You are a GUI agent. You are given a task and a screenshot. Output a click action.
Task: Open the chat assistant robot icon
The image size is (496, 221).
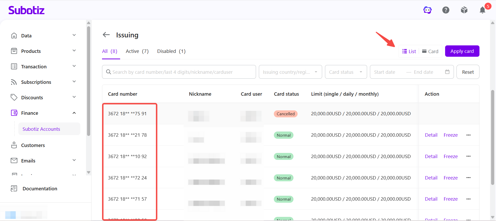(x=428, y=10)
